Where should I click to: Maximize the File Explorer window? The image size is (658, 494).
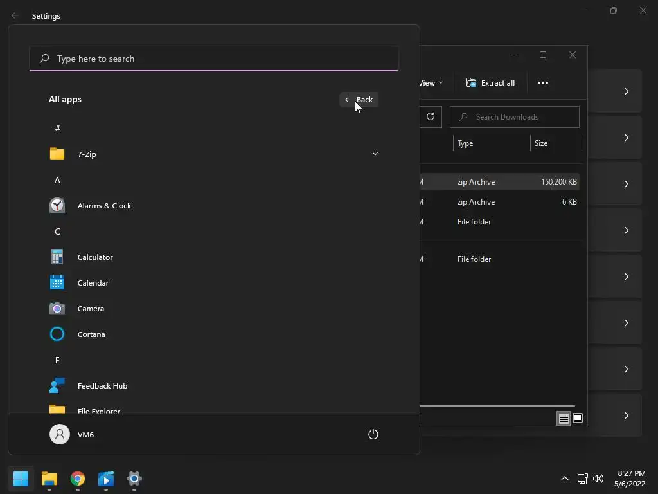click(543, 55)
